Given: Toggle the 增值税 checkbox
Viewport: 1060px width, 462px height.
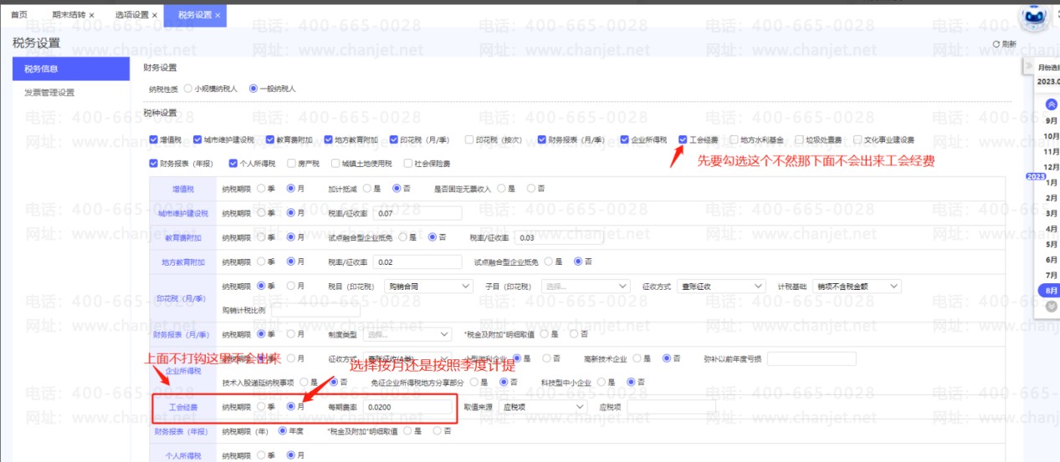Looking at the screenshot, I should point(153,140).
